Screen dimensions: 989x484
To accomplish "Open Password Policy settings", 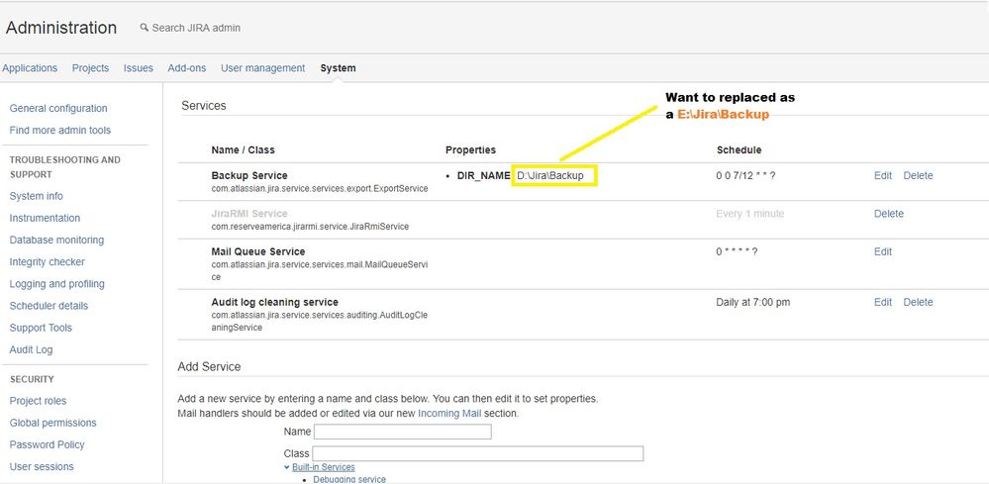I will [x=47, y=445].
